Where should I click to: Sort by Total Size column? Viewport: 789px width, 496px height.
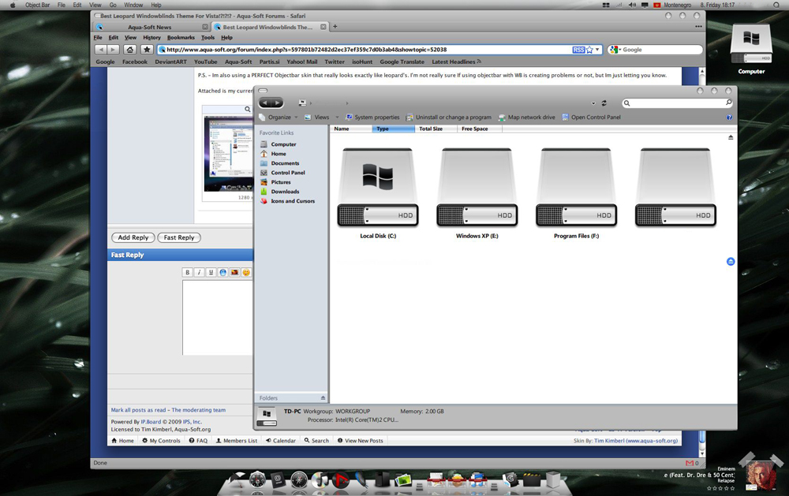tap(436, 129)
